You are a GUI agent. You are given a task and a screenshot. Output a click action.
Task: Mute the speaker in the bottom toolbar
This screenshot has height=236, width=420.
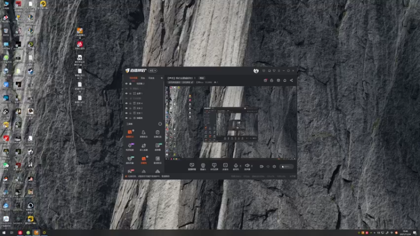pos(247,166)
